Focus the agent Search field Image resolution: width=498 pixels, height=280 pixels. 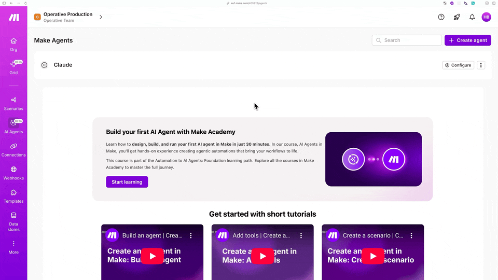coord(407,40)
